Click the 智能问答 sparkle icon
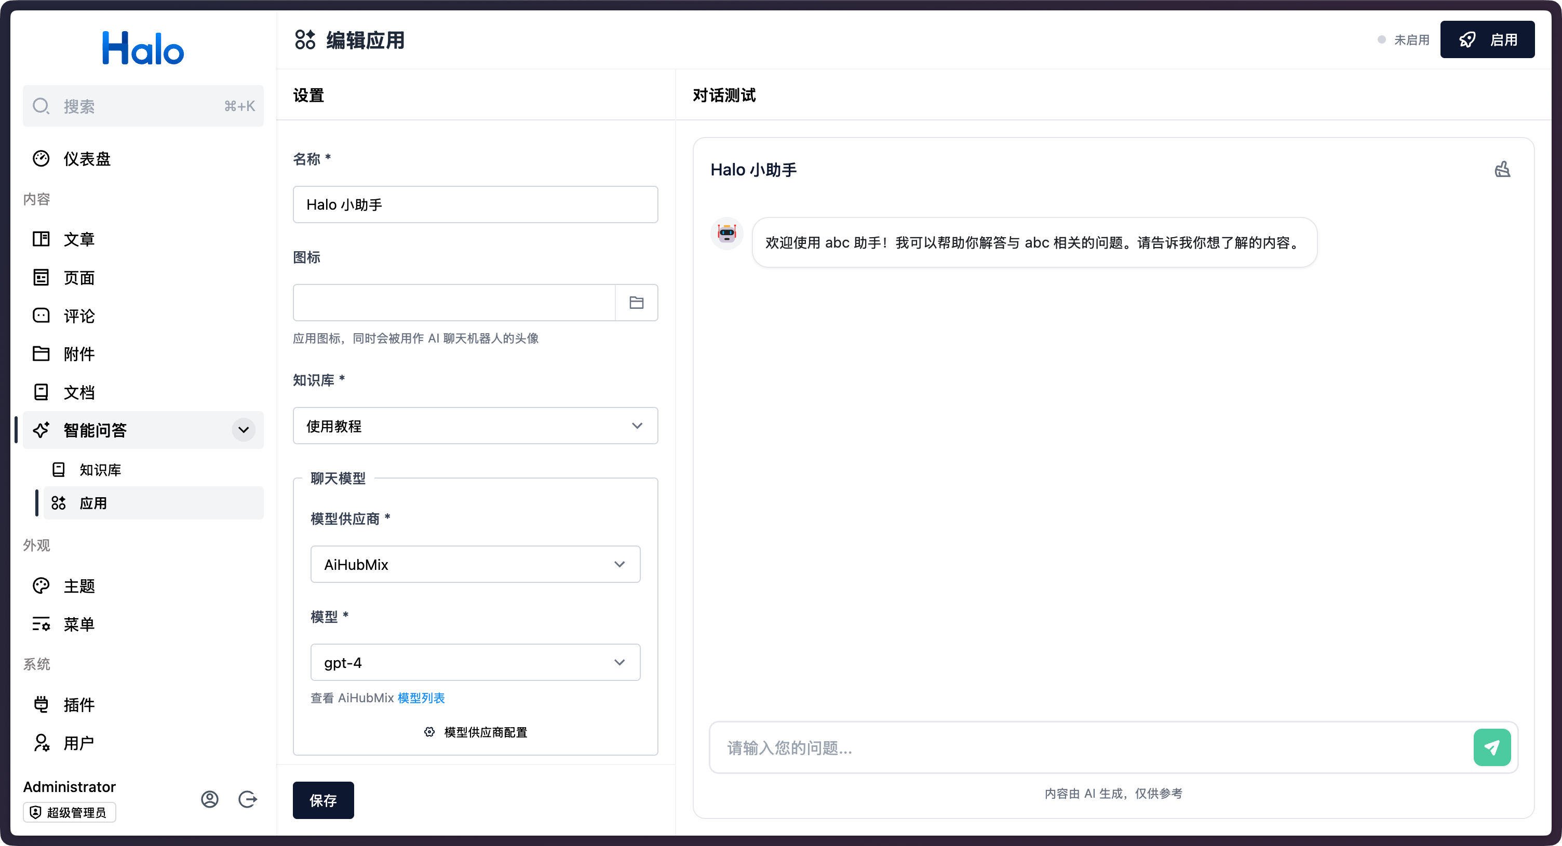The image size is (1562, 846). click(x=41, y=430)
